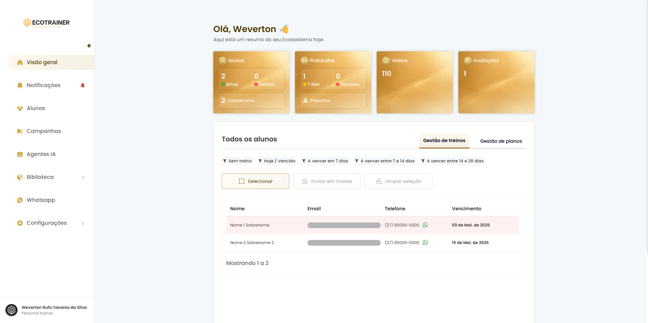Click the Telefone column header
This screenshot has height=323, width=648.
pos(395,209)
